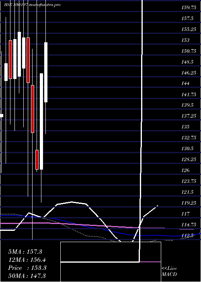Click the 5MA : 157.3 readout
The height and width of the screenshot is (282, 201).
click(x=25, y=252)
